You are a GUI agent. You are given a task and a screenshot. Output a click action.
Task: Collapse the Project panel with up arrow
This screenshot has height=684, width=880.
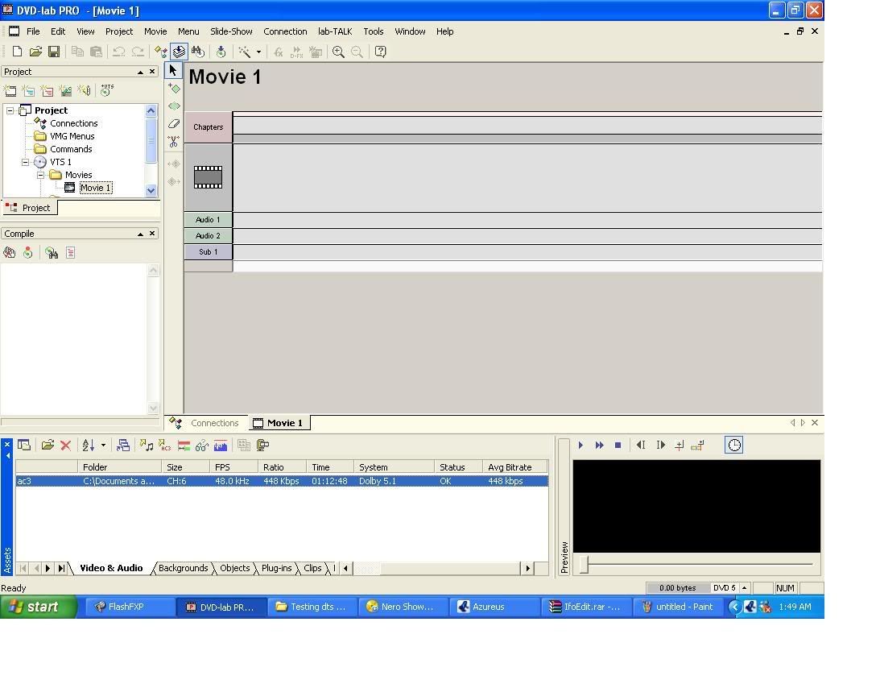coord(140,72)
